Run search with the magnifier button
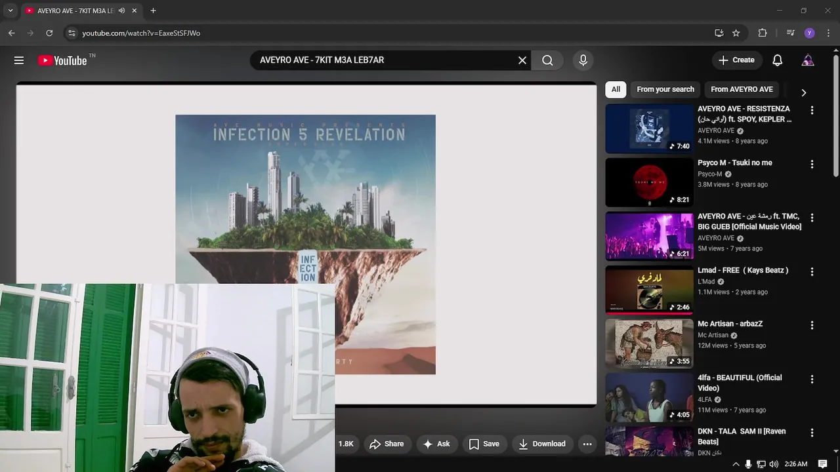Image resolution: width=840 pixels, height=472 pixels. point(547,60)
